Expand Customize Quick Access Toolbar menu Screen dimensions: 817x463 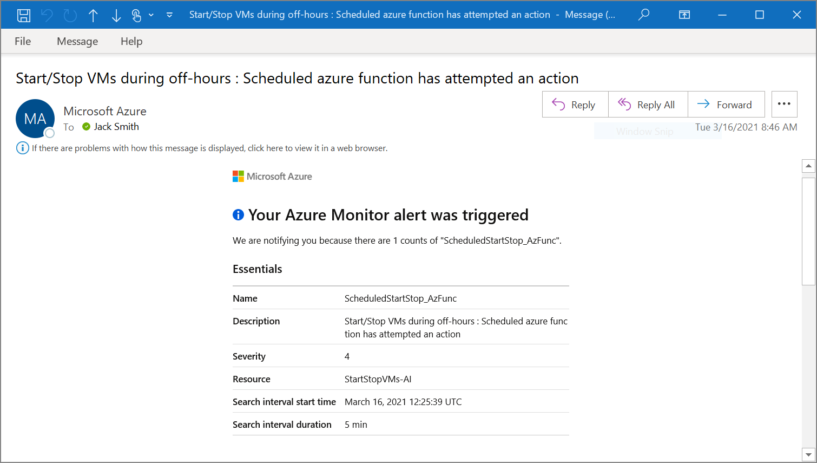(169, 15)
